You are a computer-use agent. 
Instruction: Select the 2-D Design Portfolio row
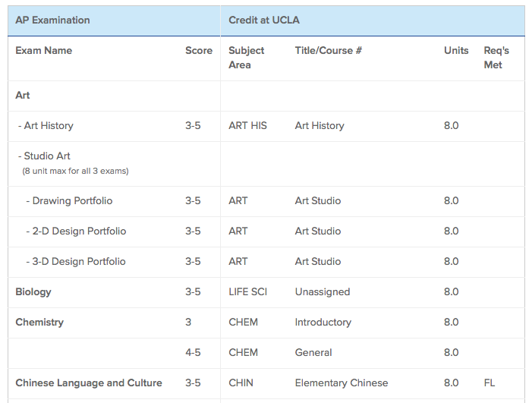pyautogui.click(x=266, y=231)
